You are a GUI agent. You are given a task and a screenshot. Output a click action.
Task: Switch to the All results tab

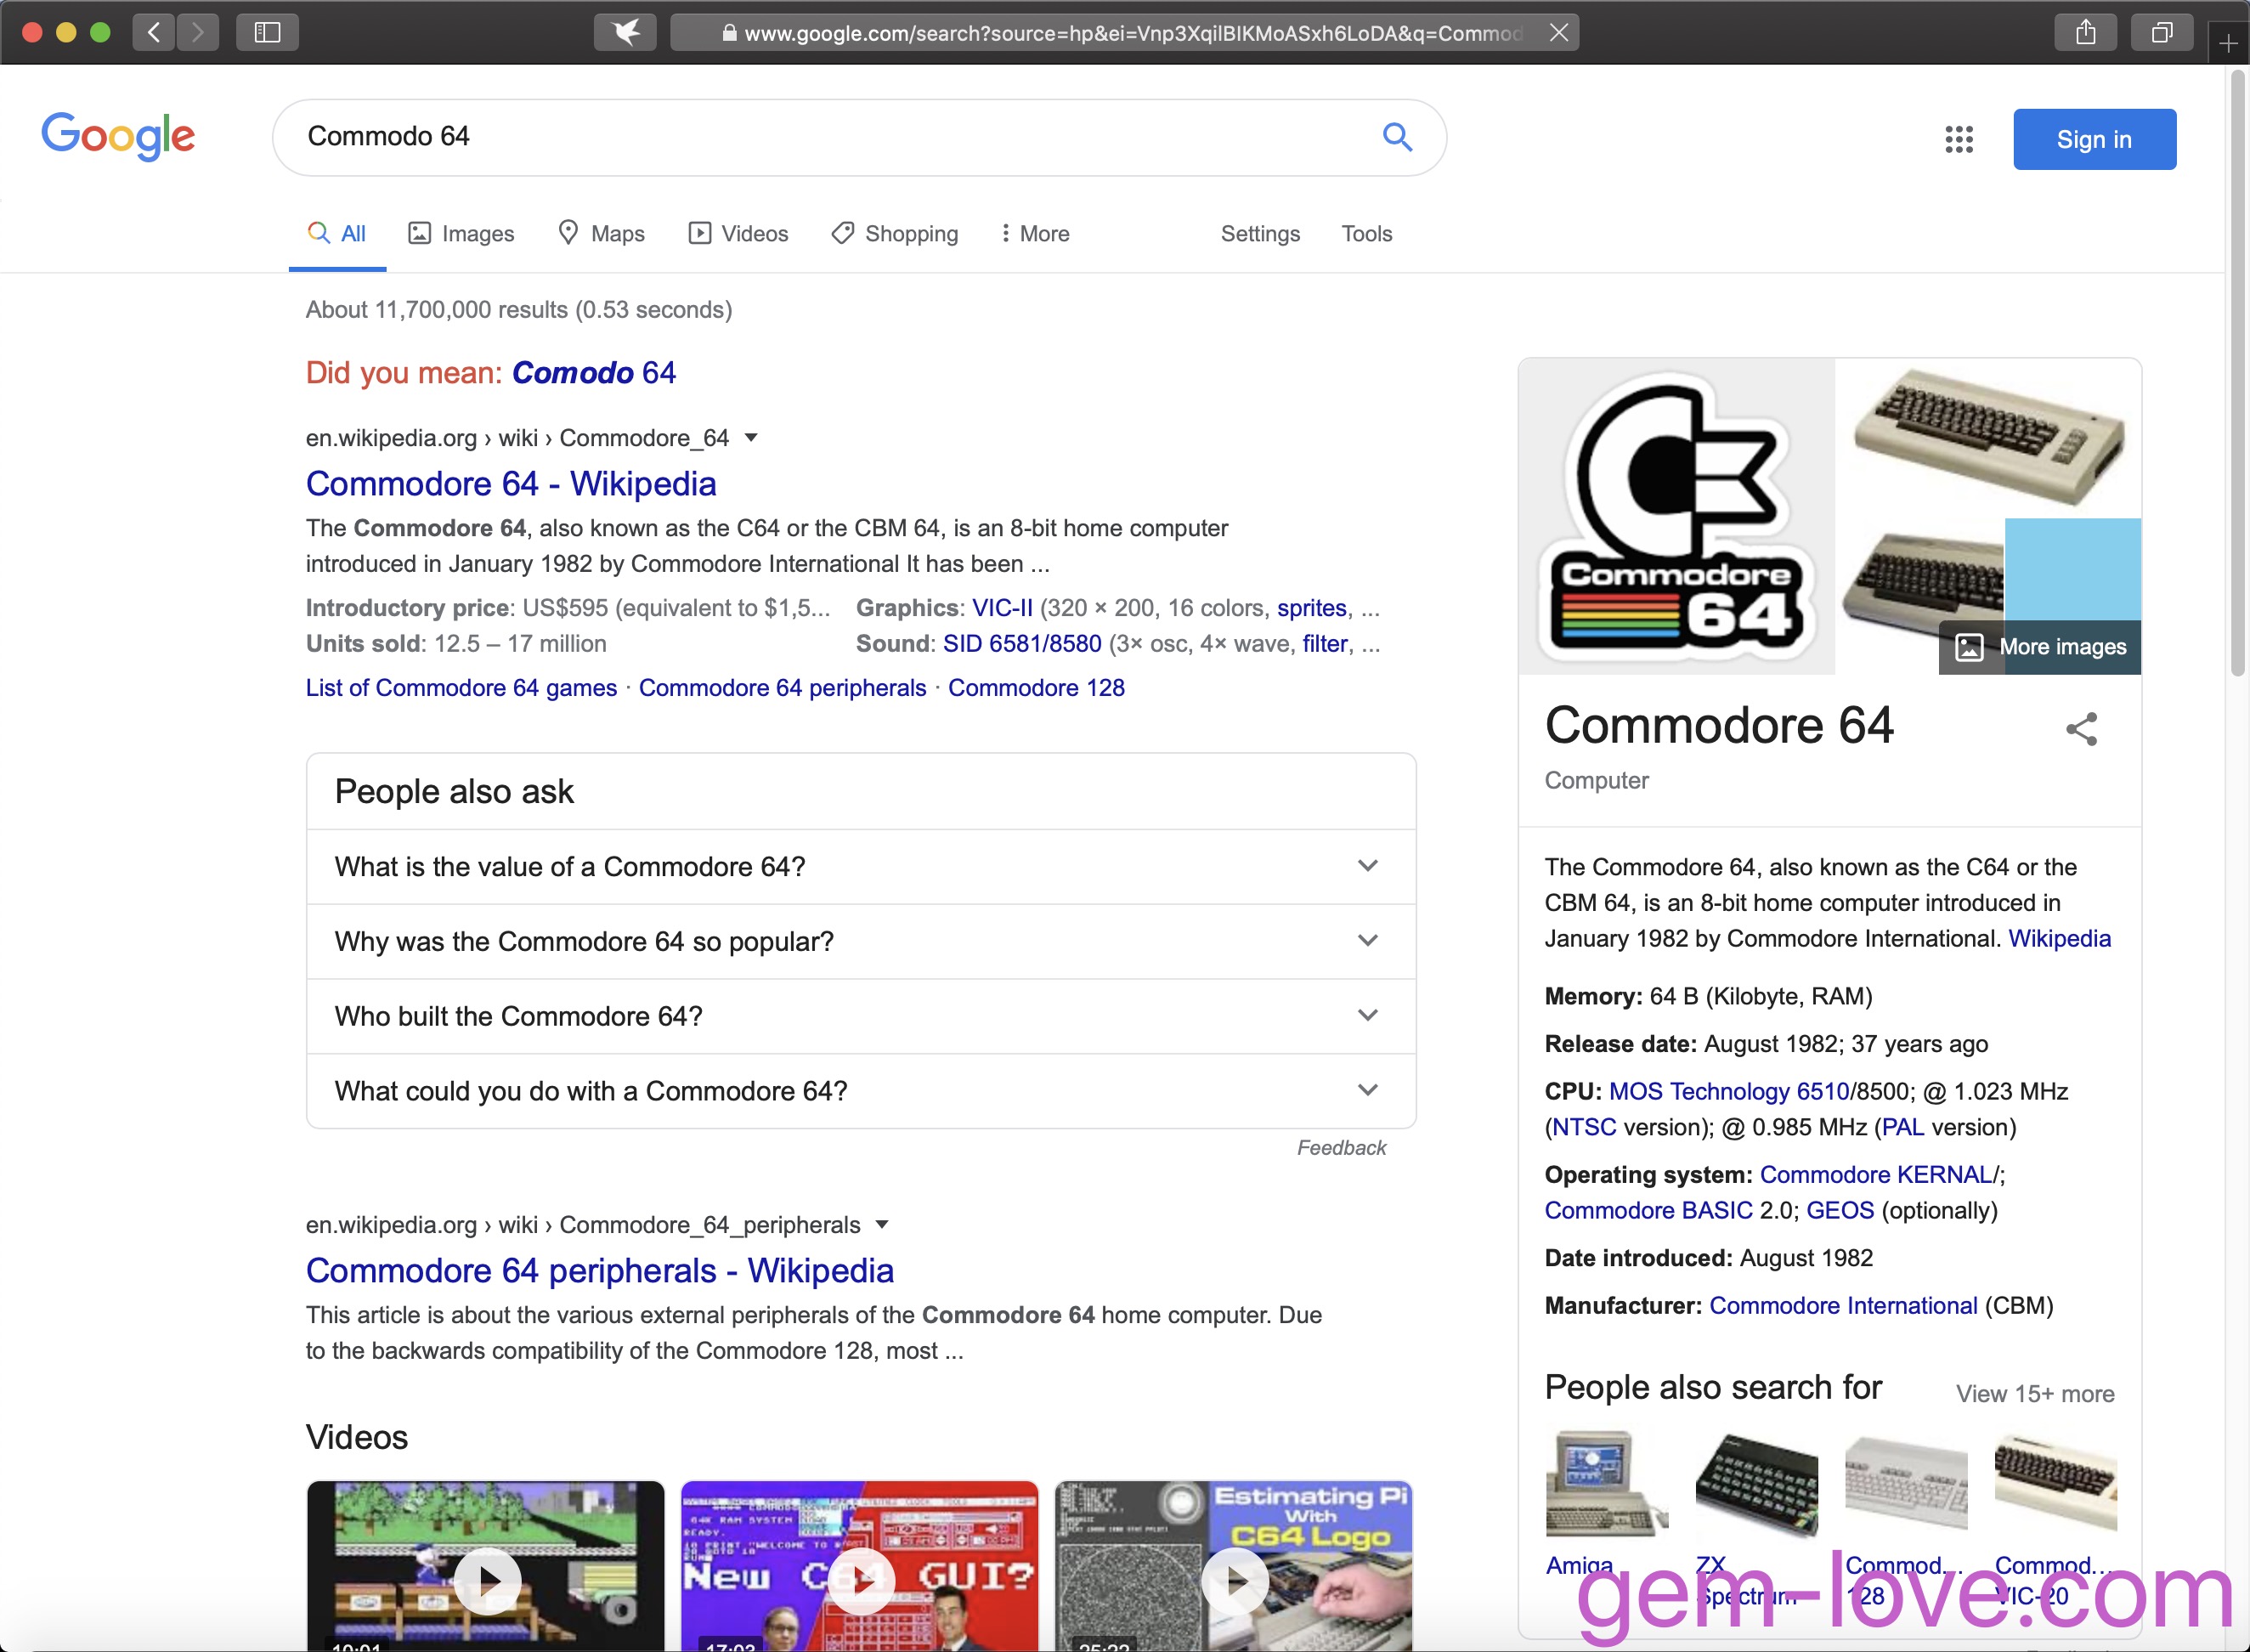(x=337, y=234)
